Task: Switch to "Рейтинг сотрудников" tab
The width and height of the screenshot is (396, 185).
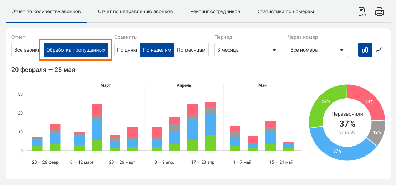Action: click(215, 12)
